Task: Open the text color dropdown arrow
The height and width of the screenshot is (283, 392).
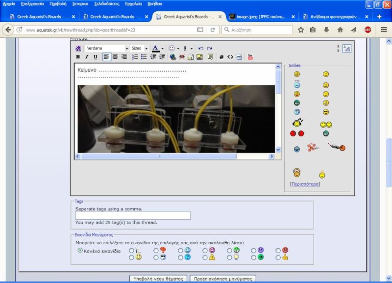Action: click(x=162, y=49)
